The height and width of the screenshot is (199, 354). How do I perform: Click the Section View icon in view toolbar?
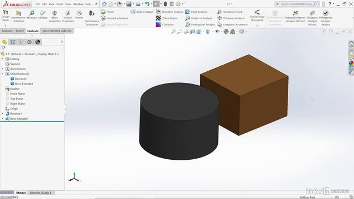192,32
